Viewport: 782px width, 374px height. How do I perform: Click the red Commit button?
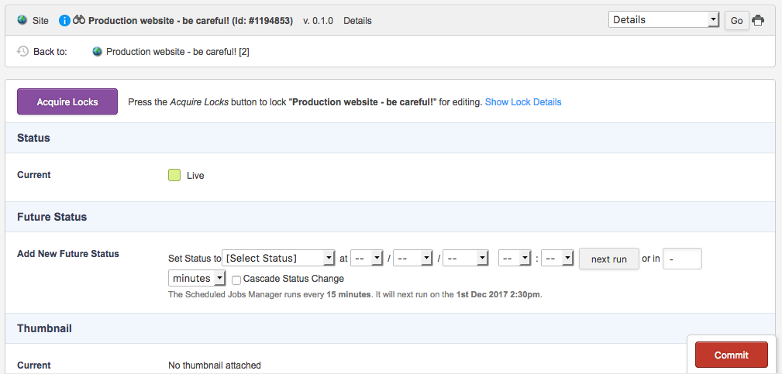click(731, 355)
